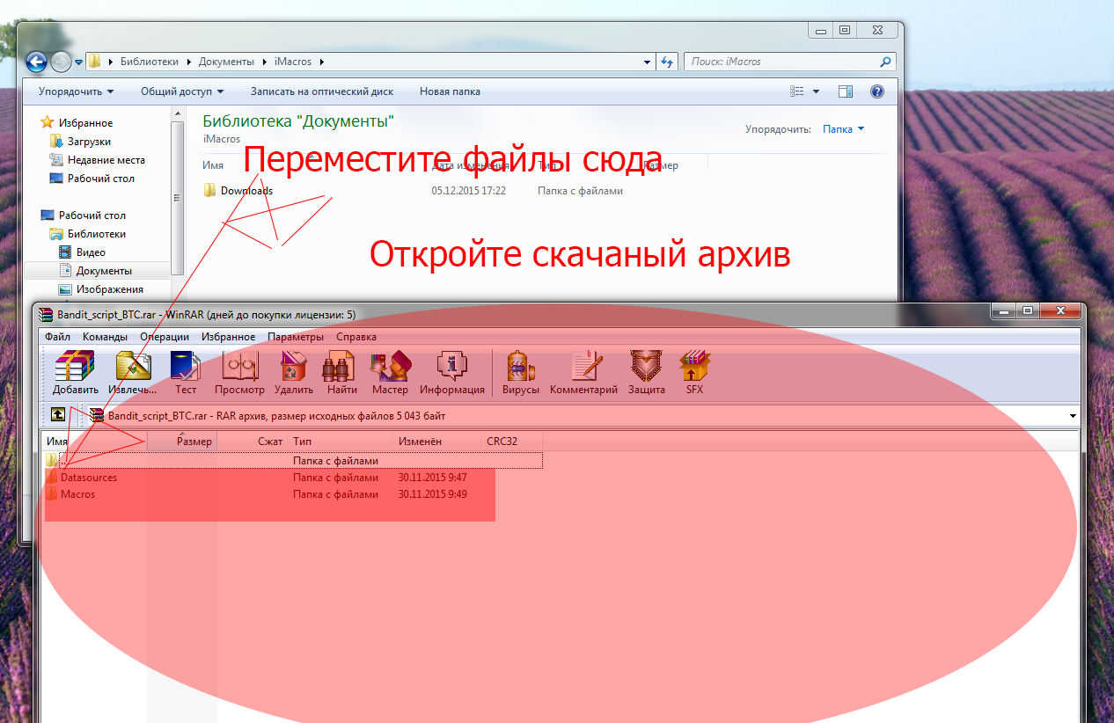Open Explorer help question mark icon
The width and height of the screenshot is (1114, 723).
876,91
